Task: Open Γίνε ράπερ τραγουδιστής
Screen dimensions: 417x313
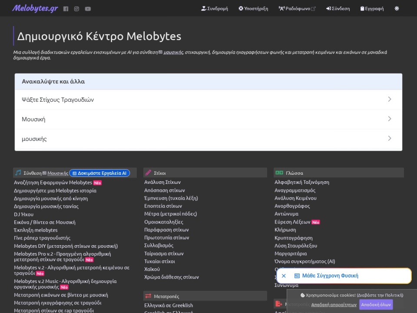Action: pyautogui.click(x=42, y=238)
